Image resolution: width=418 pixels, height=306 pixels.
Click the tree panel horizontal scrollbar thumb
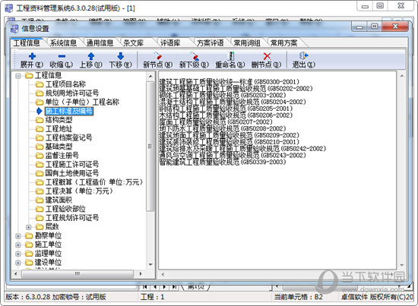(77, 274)
